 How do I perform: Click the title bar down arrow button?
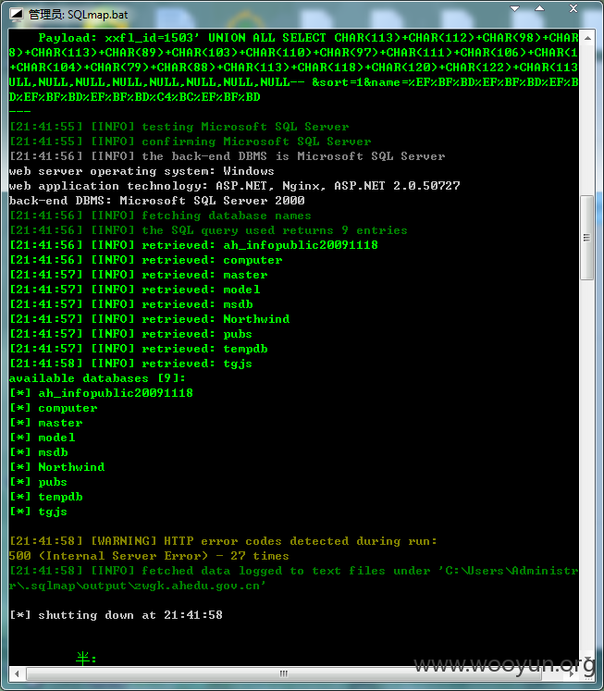[x=514, y=8]
